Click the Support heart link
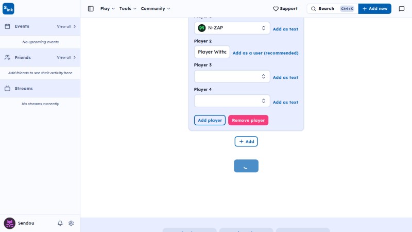The width and height of the screenshot is (412, 232). (x=285, y=9)
